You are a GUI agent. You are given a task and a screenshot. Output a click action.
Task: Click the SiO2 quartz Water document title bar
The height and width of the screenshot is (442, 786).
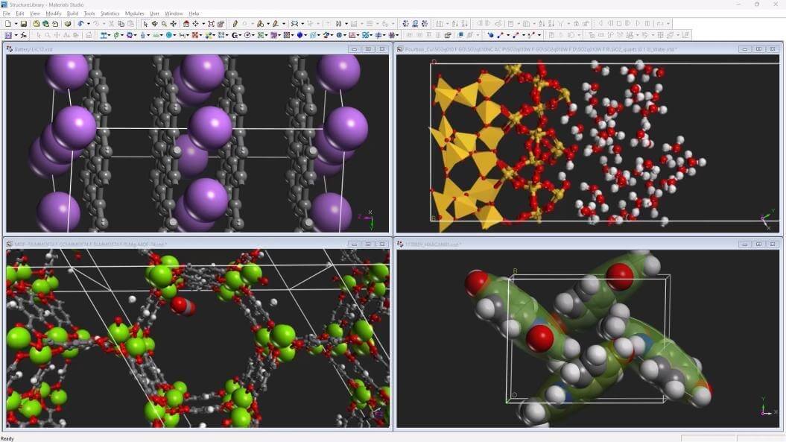coord(559,49)
